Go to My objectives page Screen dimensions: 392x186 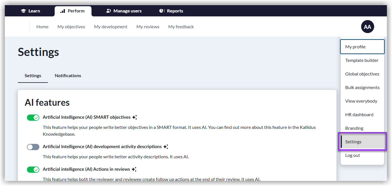point(71,27)
